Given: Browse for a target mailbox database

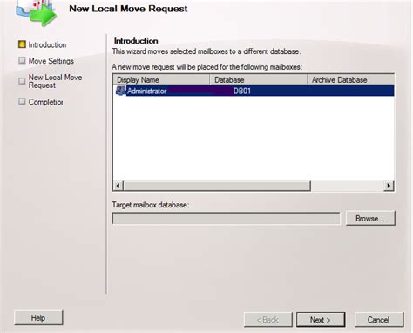Looking at the screenshot, I should click(370, 218).
